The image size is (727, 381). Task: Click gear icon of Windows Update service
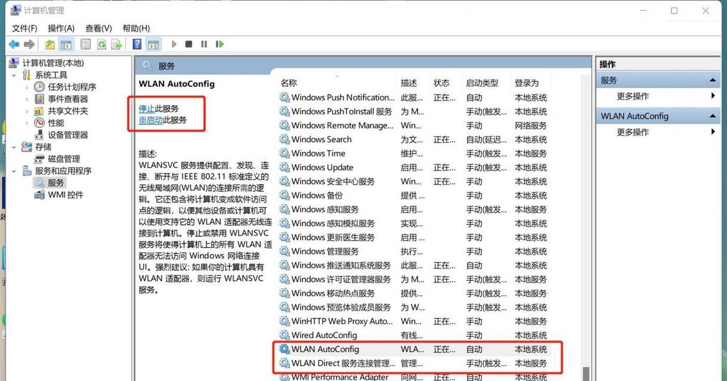(x=284, y=167)
